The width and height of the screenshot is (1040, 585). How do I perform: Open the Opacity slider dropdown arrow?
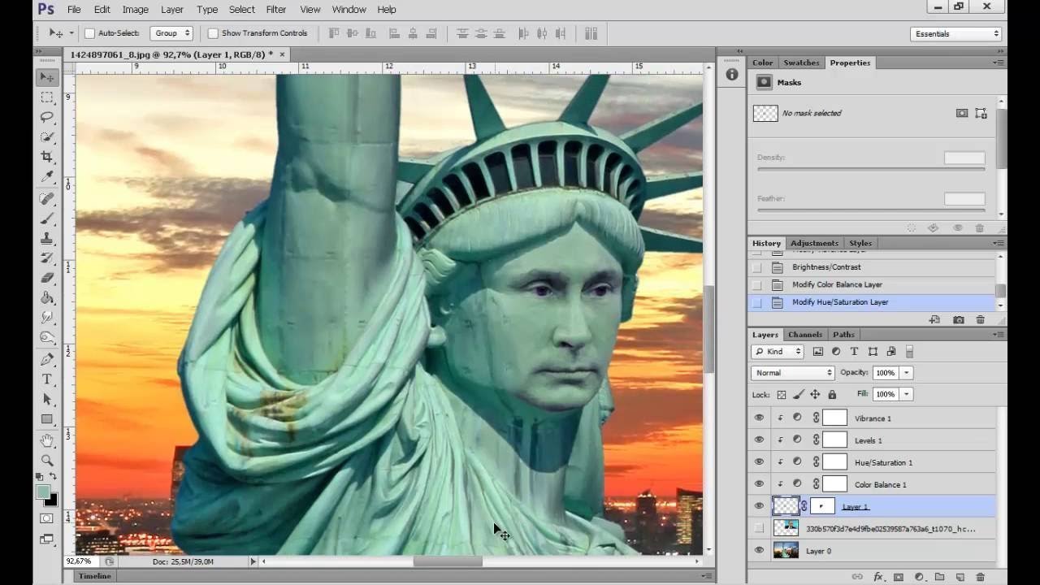click(907, 373)
